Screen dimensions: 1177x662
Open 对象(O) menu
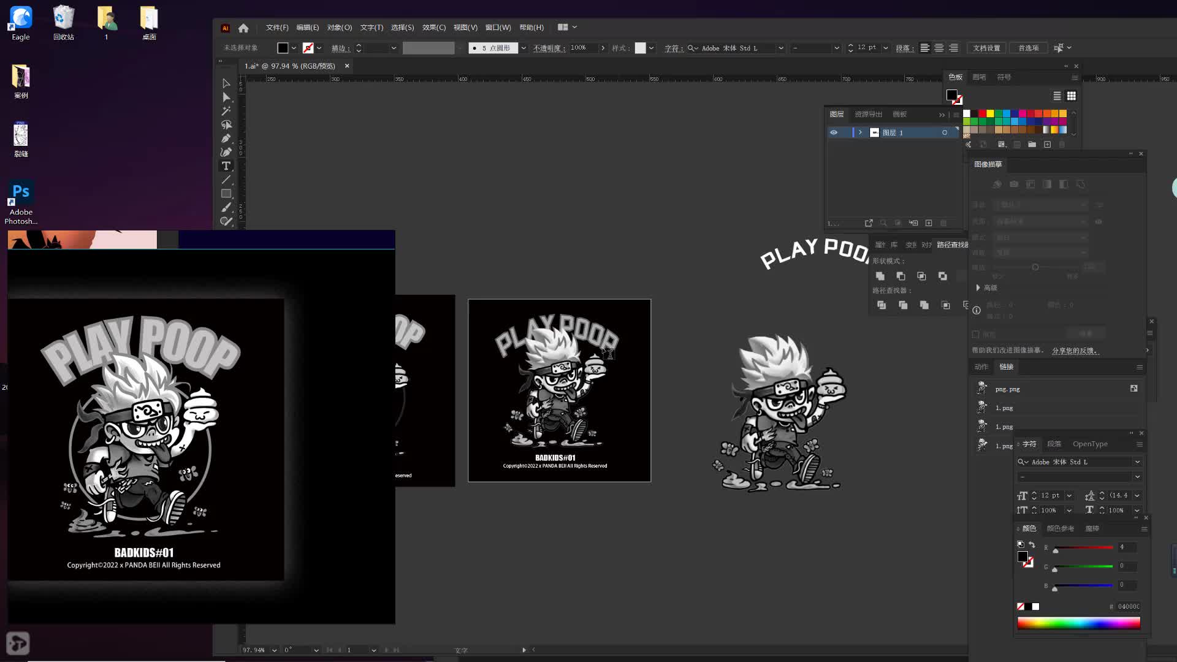(x=340, y=28)
